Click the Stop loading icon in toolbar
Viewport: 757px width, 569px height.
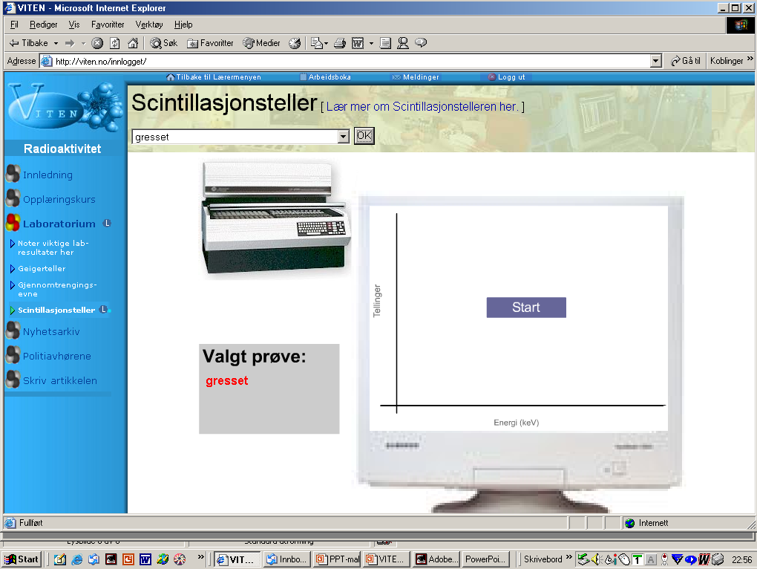[97, 43]
